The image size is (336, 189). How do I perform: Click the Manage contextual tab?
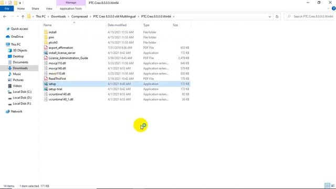tap(71, 3)
